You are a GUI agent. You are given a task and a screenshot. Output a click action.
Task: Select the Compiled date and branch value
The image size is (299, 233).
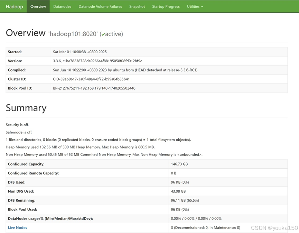(x=125, y=70)
